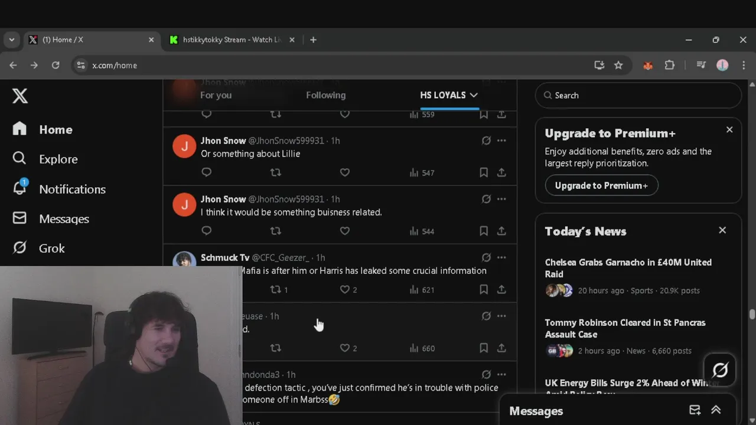The image size is (756, 425).
Task: Open Home in the sidebar
Action: click(43, 129)
